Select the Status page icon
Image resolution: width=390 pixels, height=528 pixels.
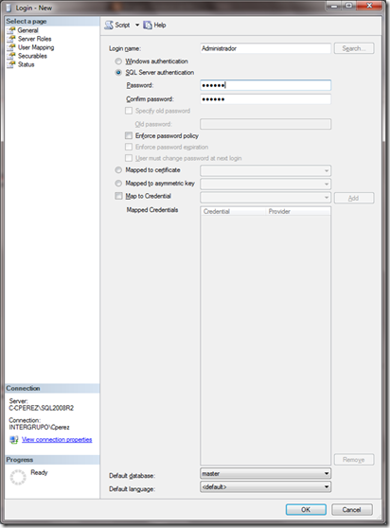pos(11,64)
